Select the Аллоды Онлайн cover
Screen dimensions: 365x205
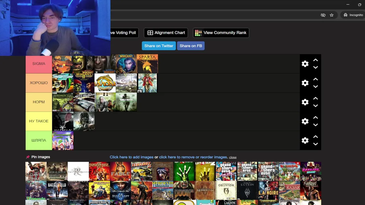(105, 83)
